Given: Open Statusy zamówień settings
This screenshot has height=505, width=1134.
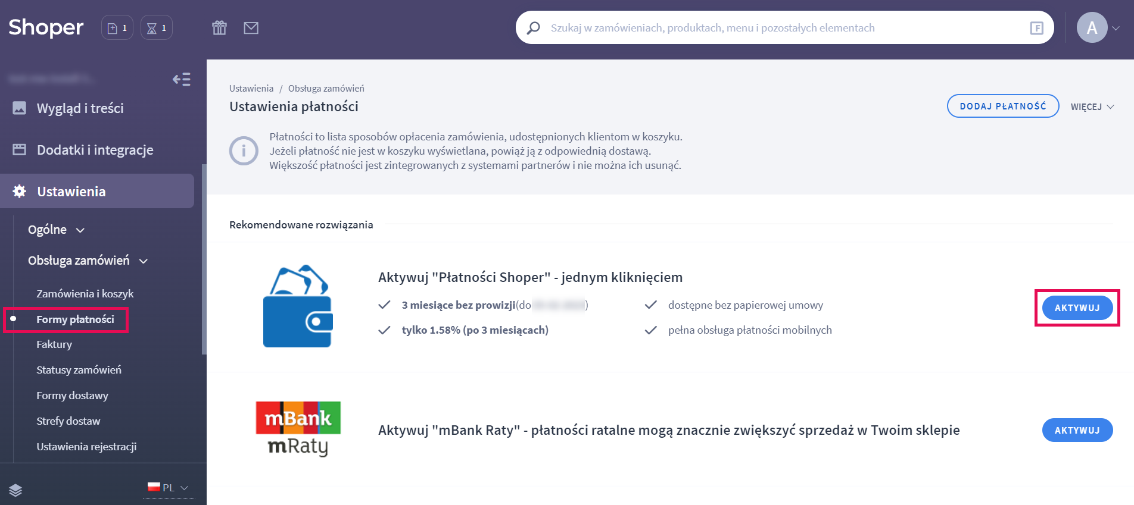Looking at the screenshot, I should (x=79, y=370).
